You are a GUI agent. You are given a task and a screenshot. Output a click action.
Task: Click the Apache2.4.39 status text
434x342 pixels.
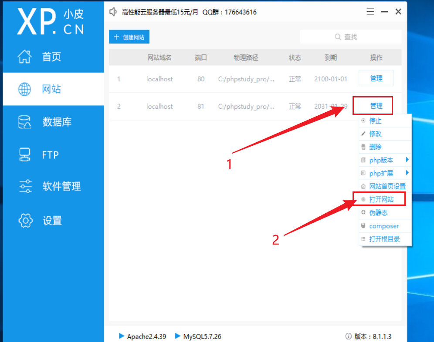[146, 336]
